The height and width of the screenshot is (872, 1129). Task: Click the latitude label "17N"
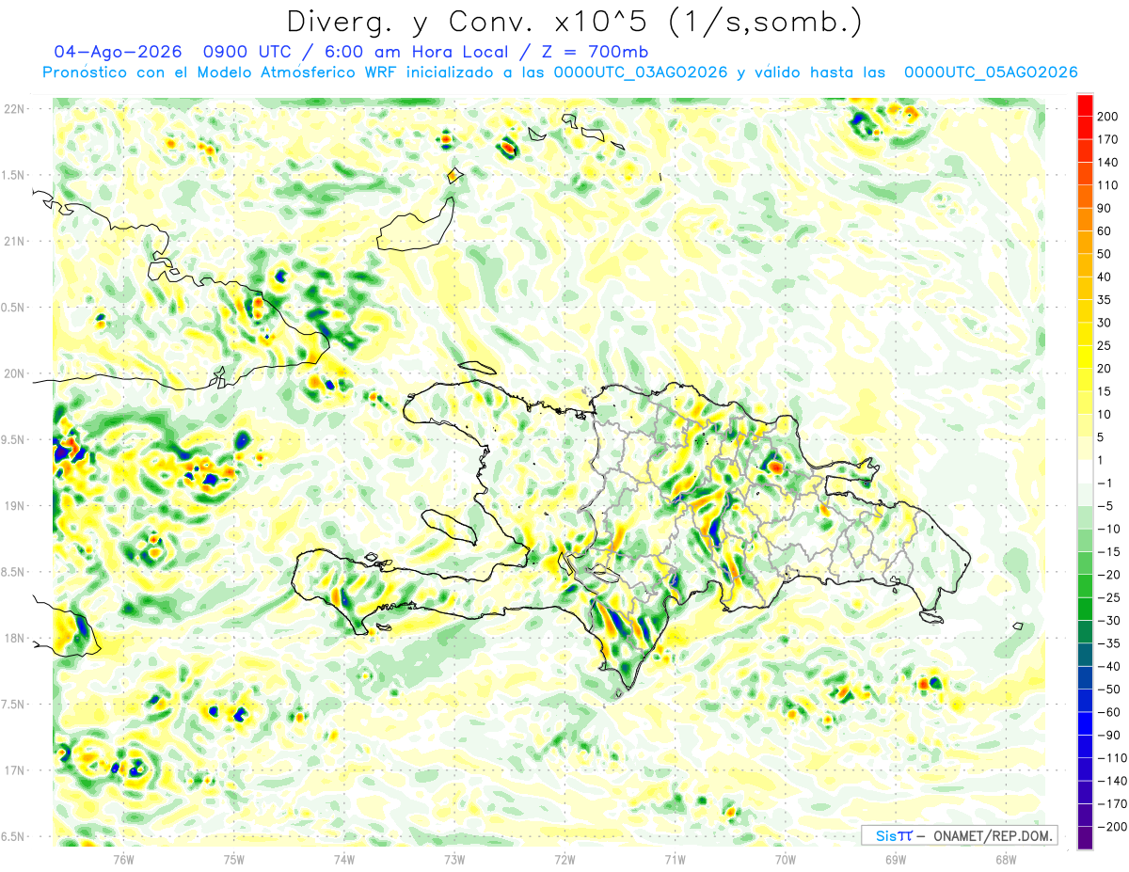[x=14, y=770]
